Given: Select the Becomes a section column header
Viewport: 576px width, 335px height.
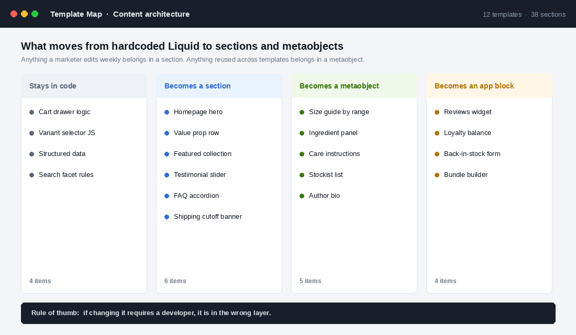Looking at the screenshot, I should (x=219, y=86).
